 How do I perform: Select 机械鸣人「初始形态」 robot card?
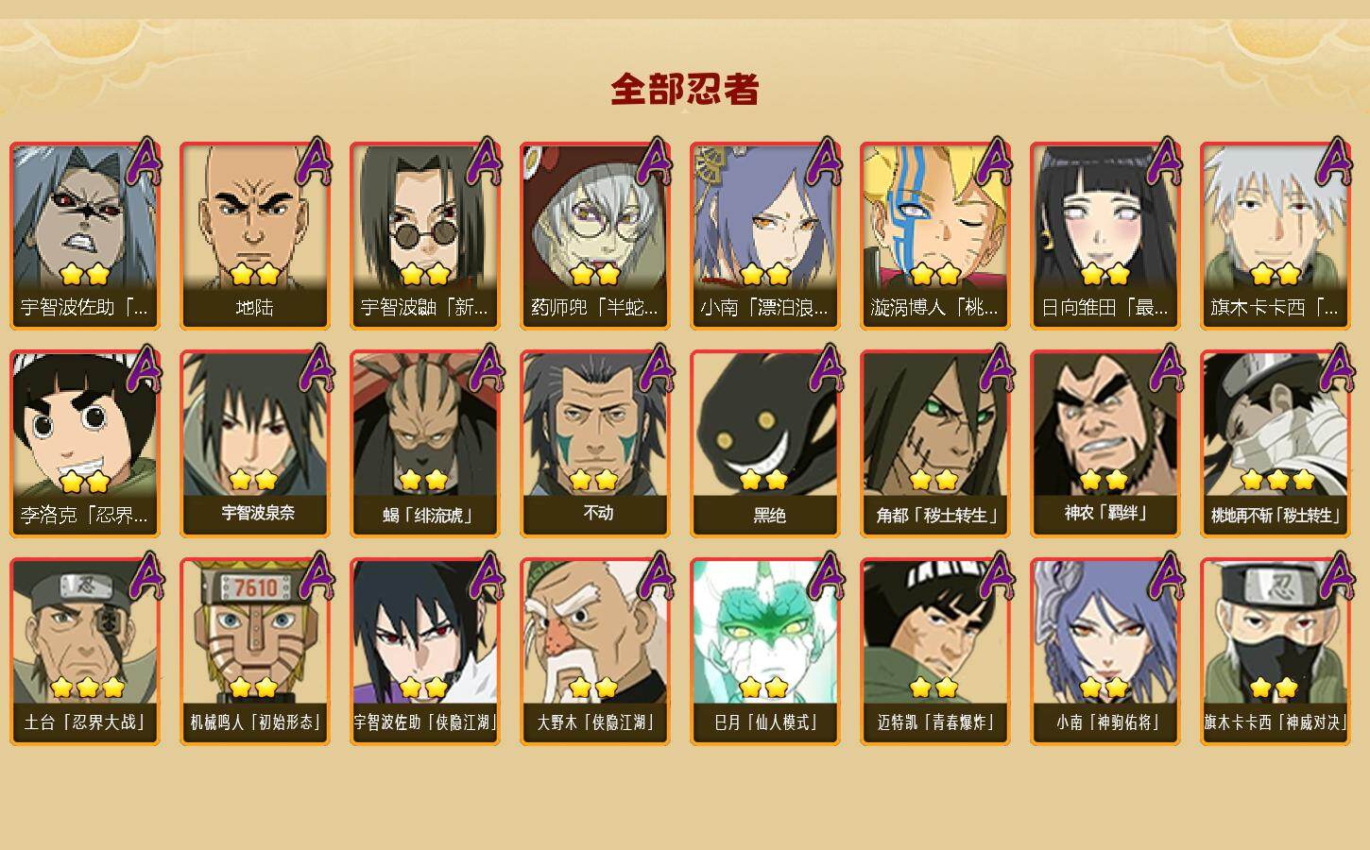click(x=255, y=652)
